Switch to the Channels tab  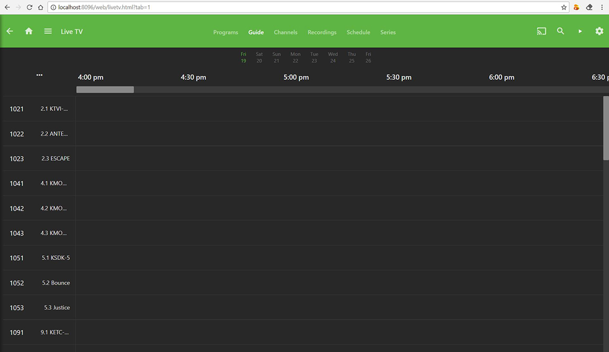tap(285, 32)
